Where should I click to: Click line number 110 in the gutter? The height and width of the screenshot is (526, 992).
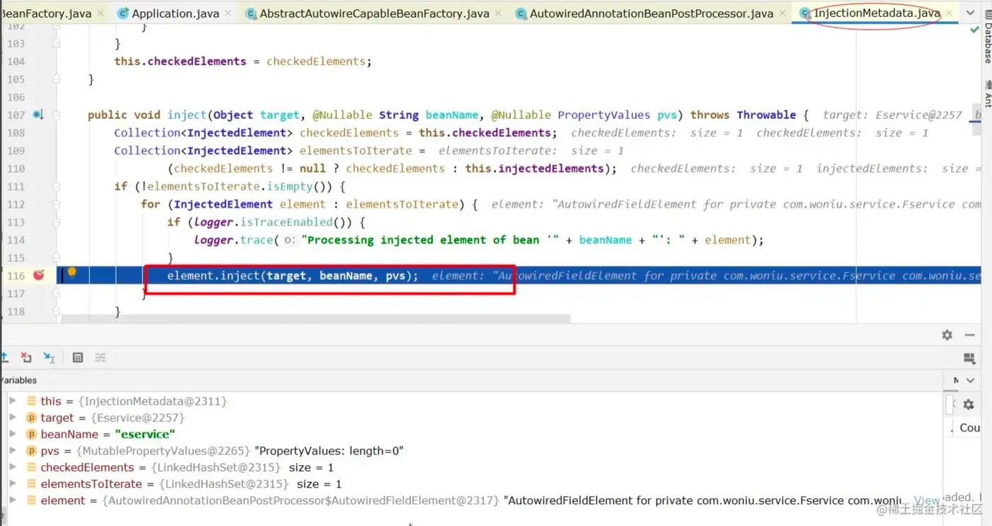pyautogui.click(x=16, y=169)
